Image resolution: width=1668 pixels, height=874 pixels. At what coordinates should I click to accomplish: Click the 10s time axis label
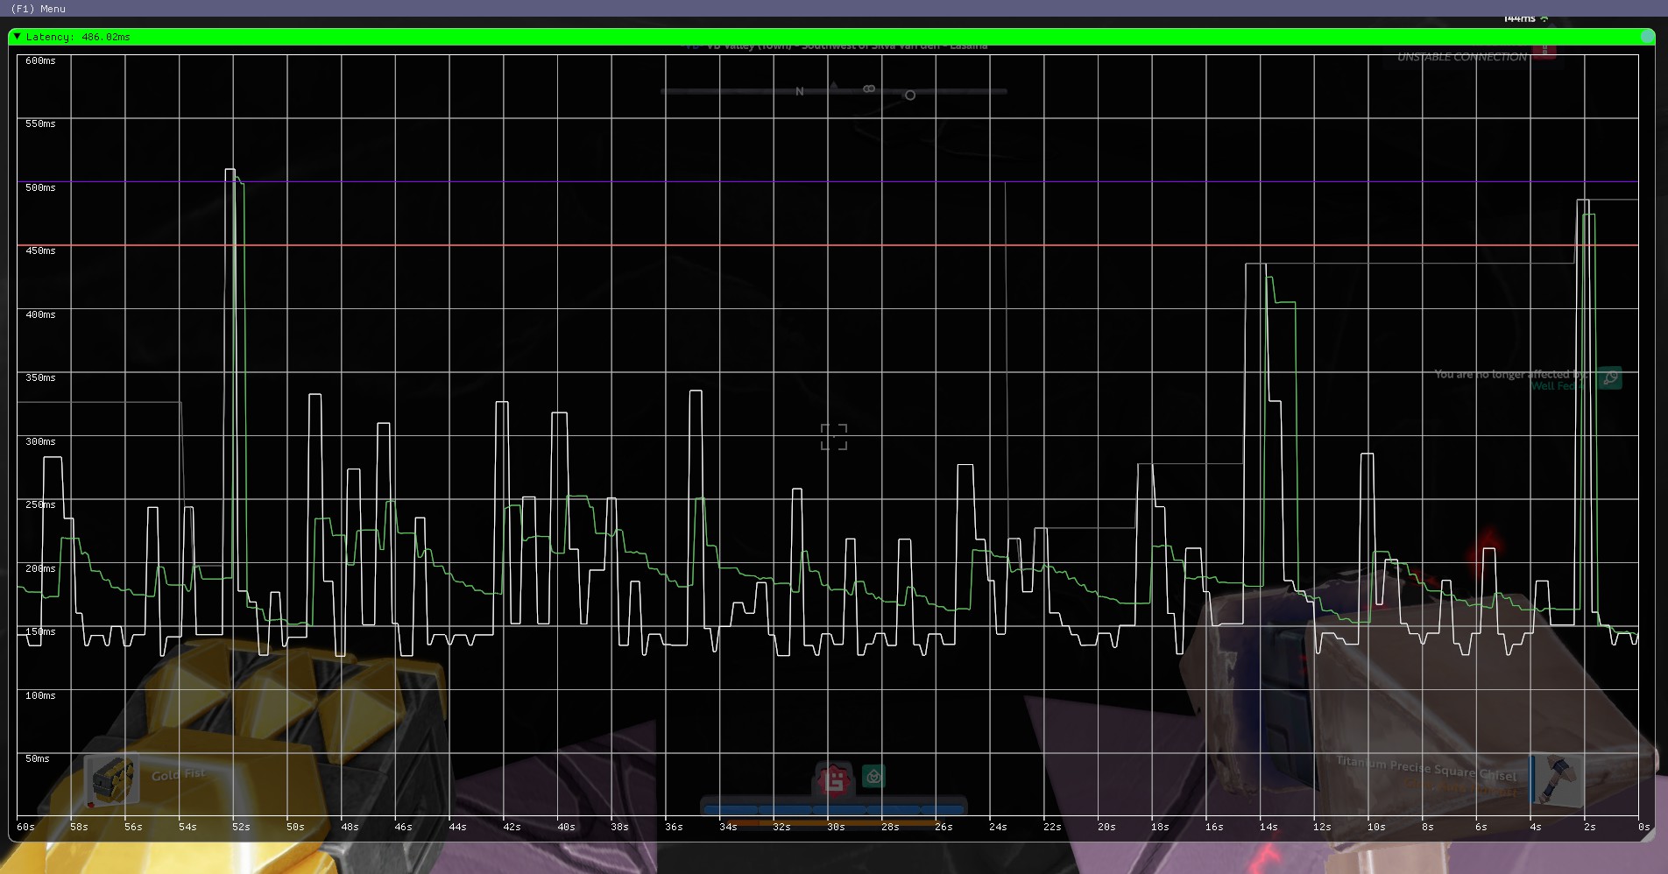(x=1377, y=827)
